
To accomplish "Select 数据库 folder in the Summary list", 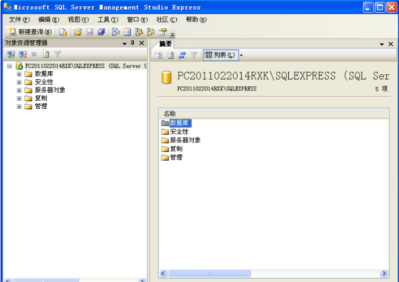I will click(176, 123).
